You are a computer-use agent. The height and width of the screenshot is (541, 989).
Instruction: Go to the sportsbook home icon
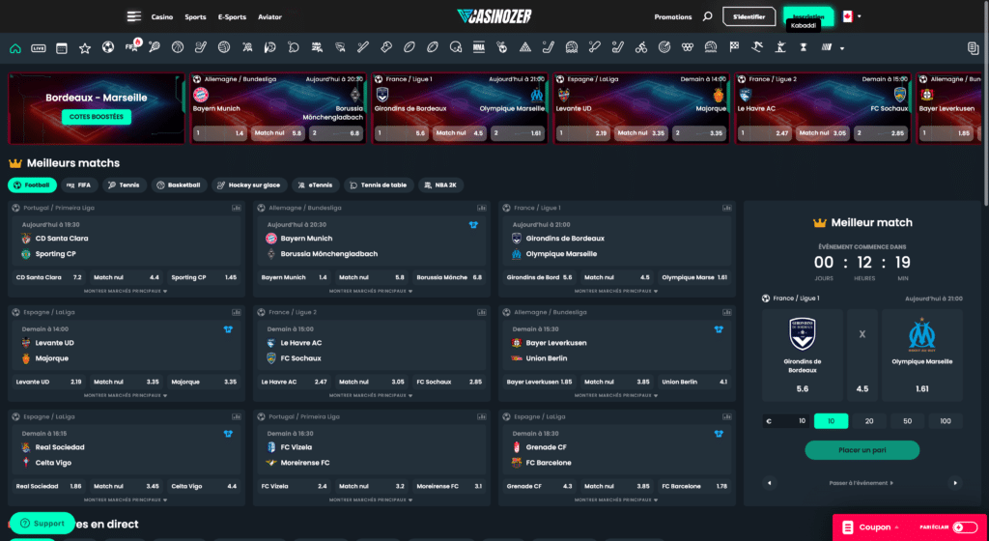(x=15, y=48)
